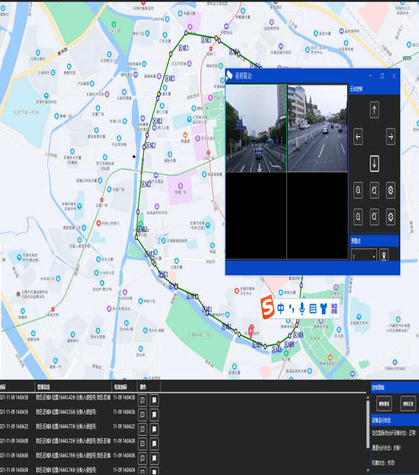Screen dimensions: 419x475
Task: Pan camera left with PTZ left arrow
Action: pyautogui.click(x=358, y=137)
